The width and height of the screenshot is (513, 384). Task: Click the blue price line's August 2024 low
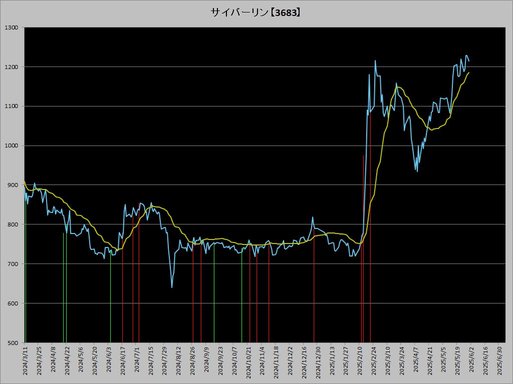pos(172,287)
